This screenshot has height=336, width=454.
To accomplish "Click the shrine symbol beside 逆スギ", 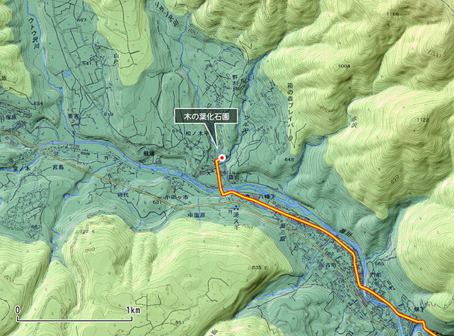I will pyautogui.click(x=230, y=212).
